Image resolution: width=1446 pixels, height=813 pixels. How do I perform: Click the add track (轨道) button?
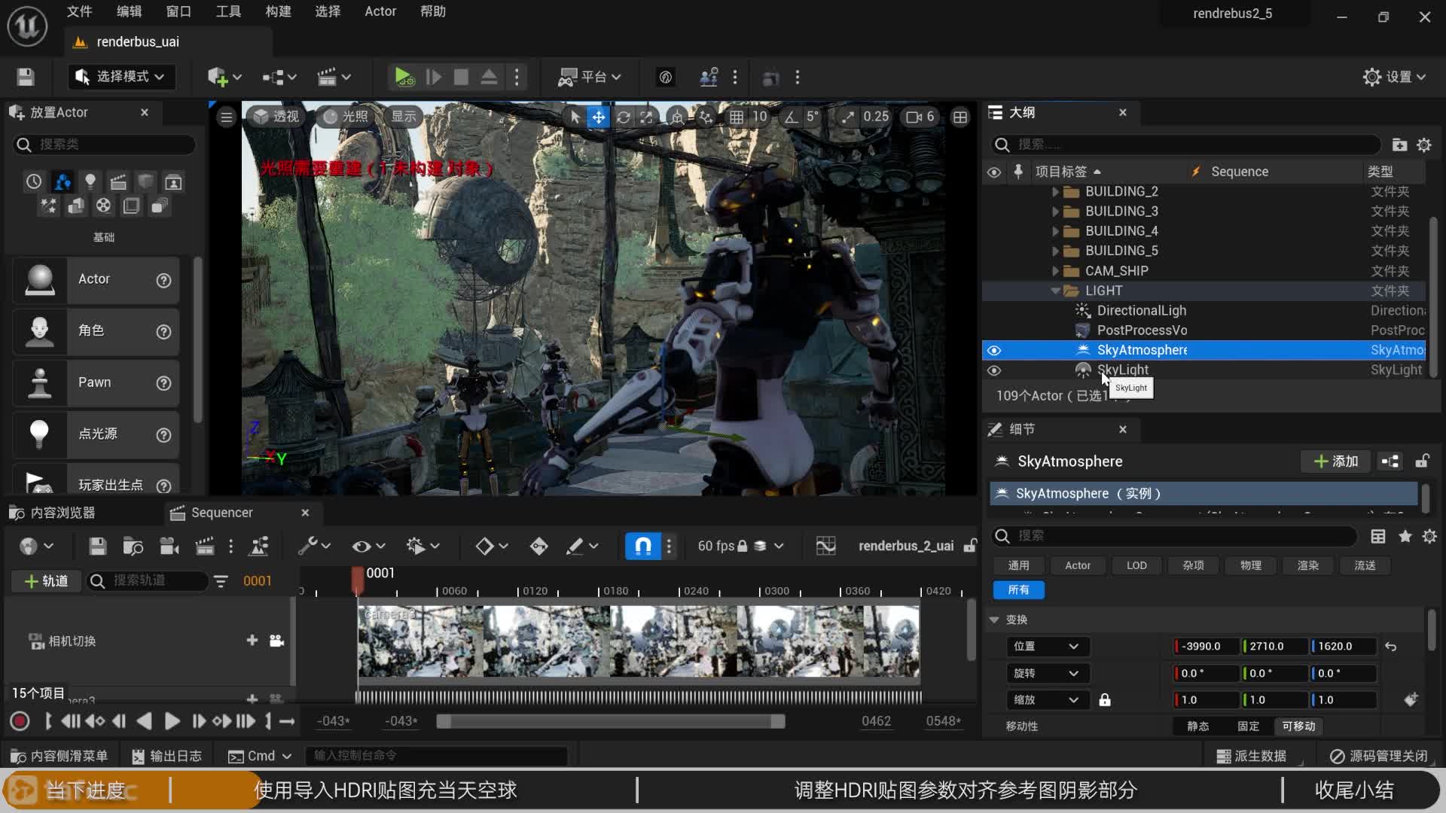tap(46, 581)
